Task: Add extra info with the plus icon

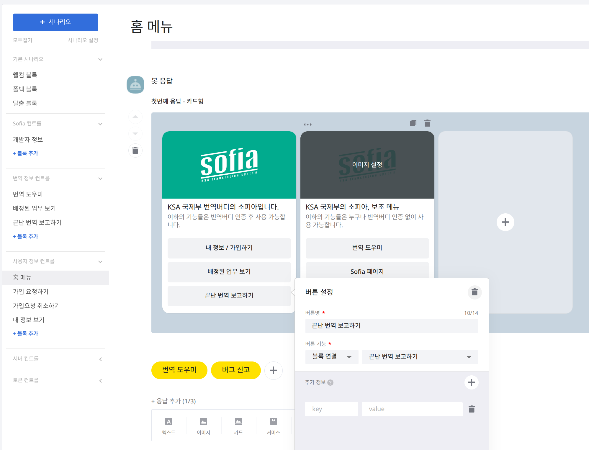Action: tap(471, 382)
